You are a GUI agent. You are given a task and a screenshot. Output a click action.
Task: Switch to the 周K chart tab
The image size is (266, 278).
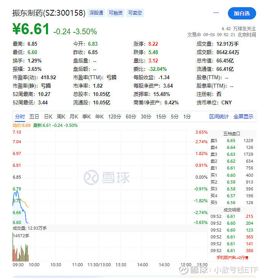(61, 117)
